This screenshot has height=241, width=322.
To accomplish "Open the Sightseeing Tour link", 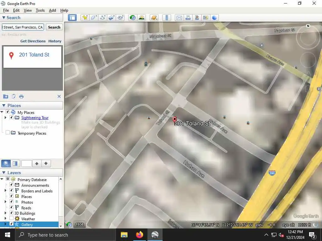I will click(35, 118).
